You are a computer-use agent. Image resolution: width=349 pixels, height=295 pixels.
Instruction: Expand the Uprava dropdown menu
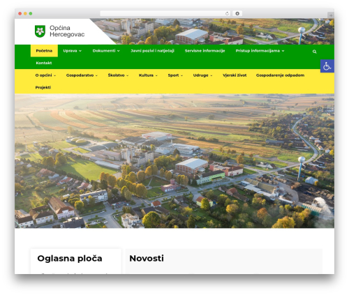[72, 51]
